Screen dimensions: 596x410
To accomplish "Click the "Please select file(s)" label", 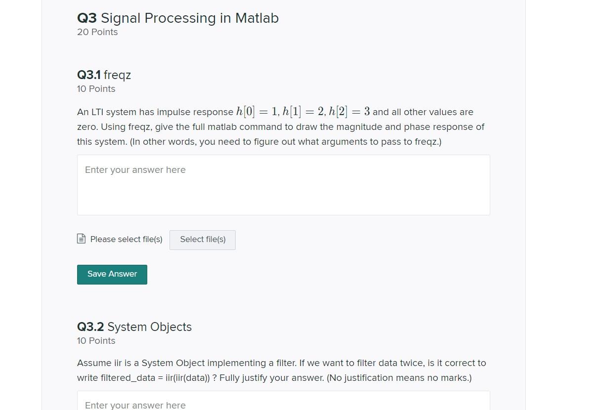I will click(x=126, y=239).
